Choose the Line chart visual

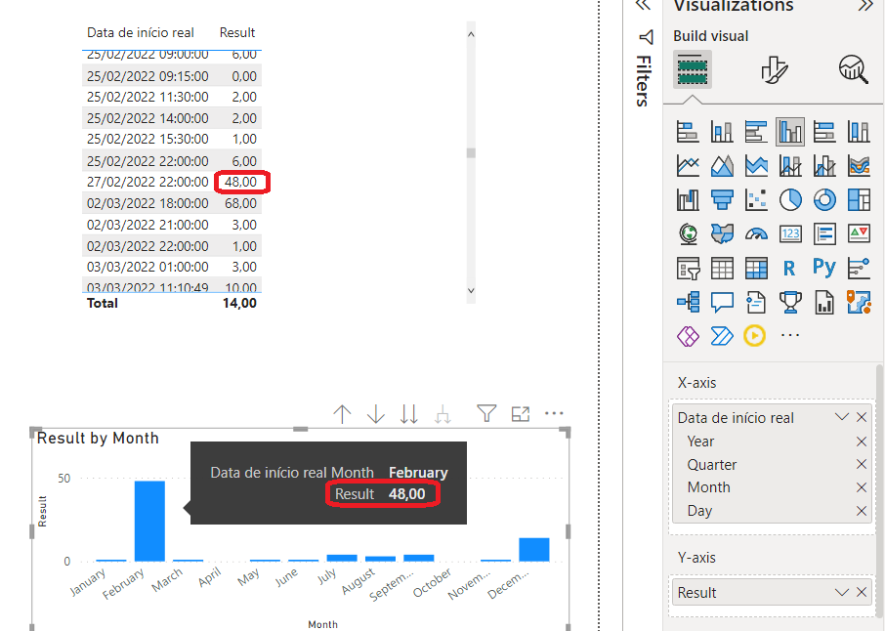(x=688, y=166)
